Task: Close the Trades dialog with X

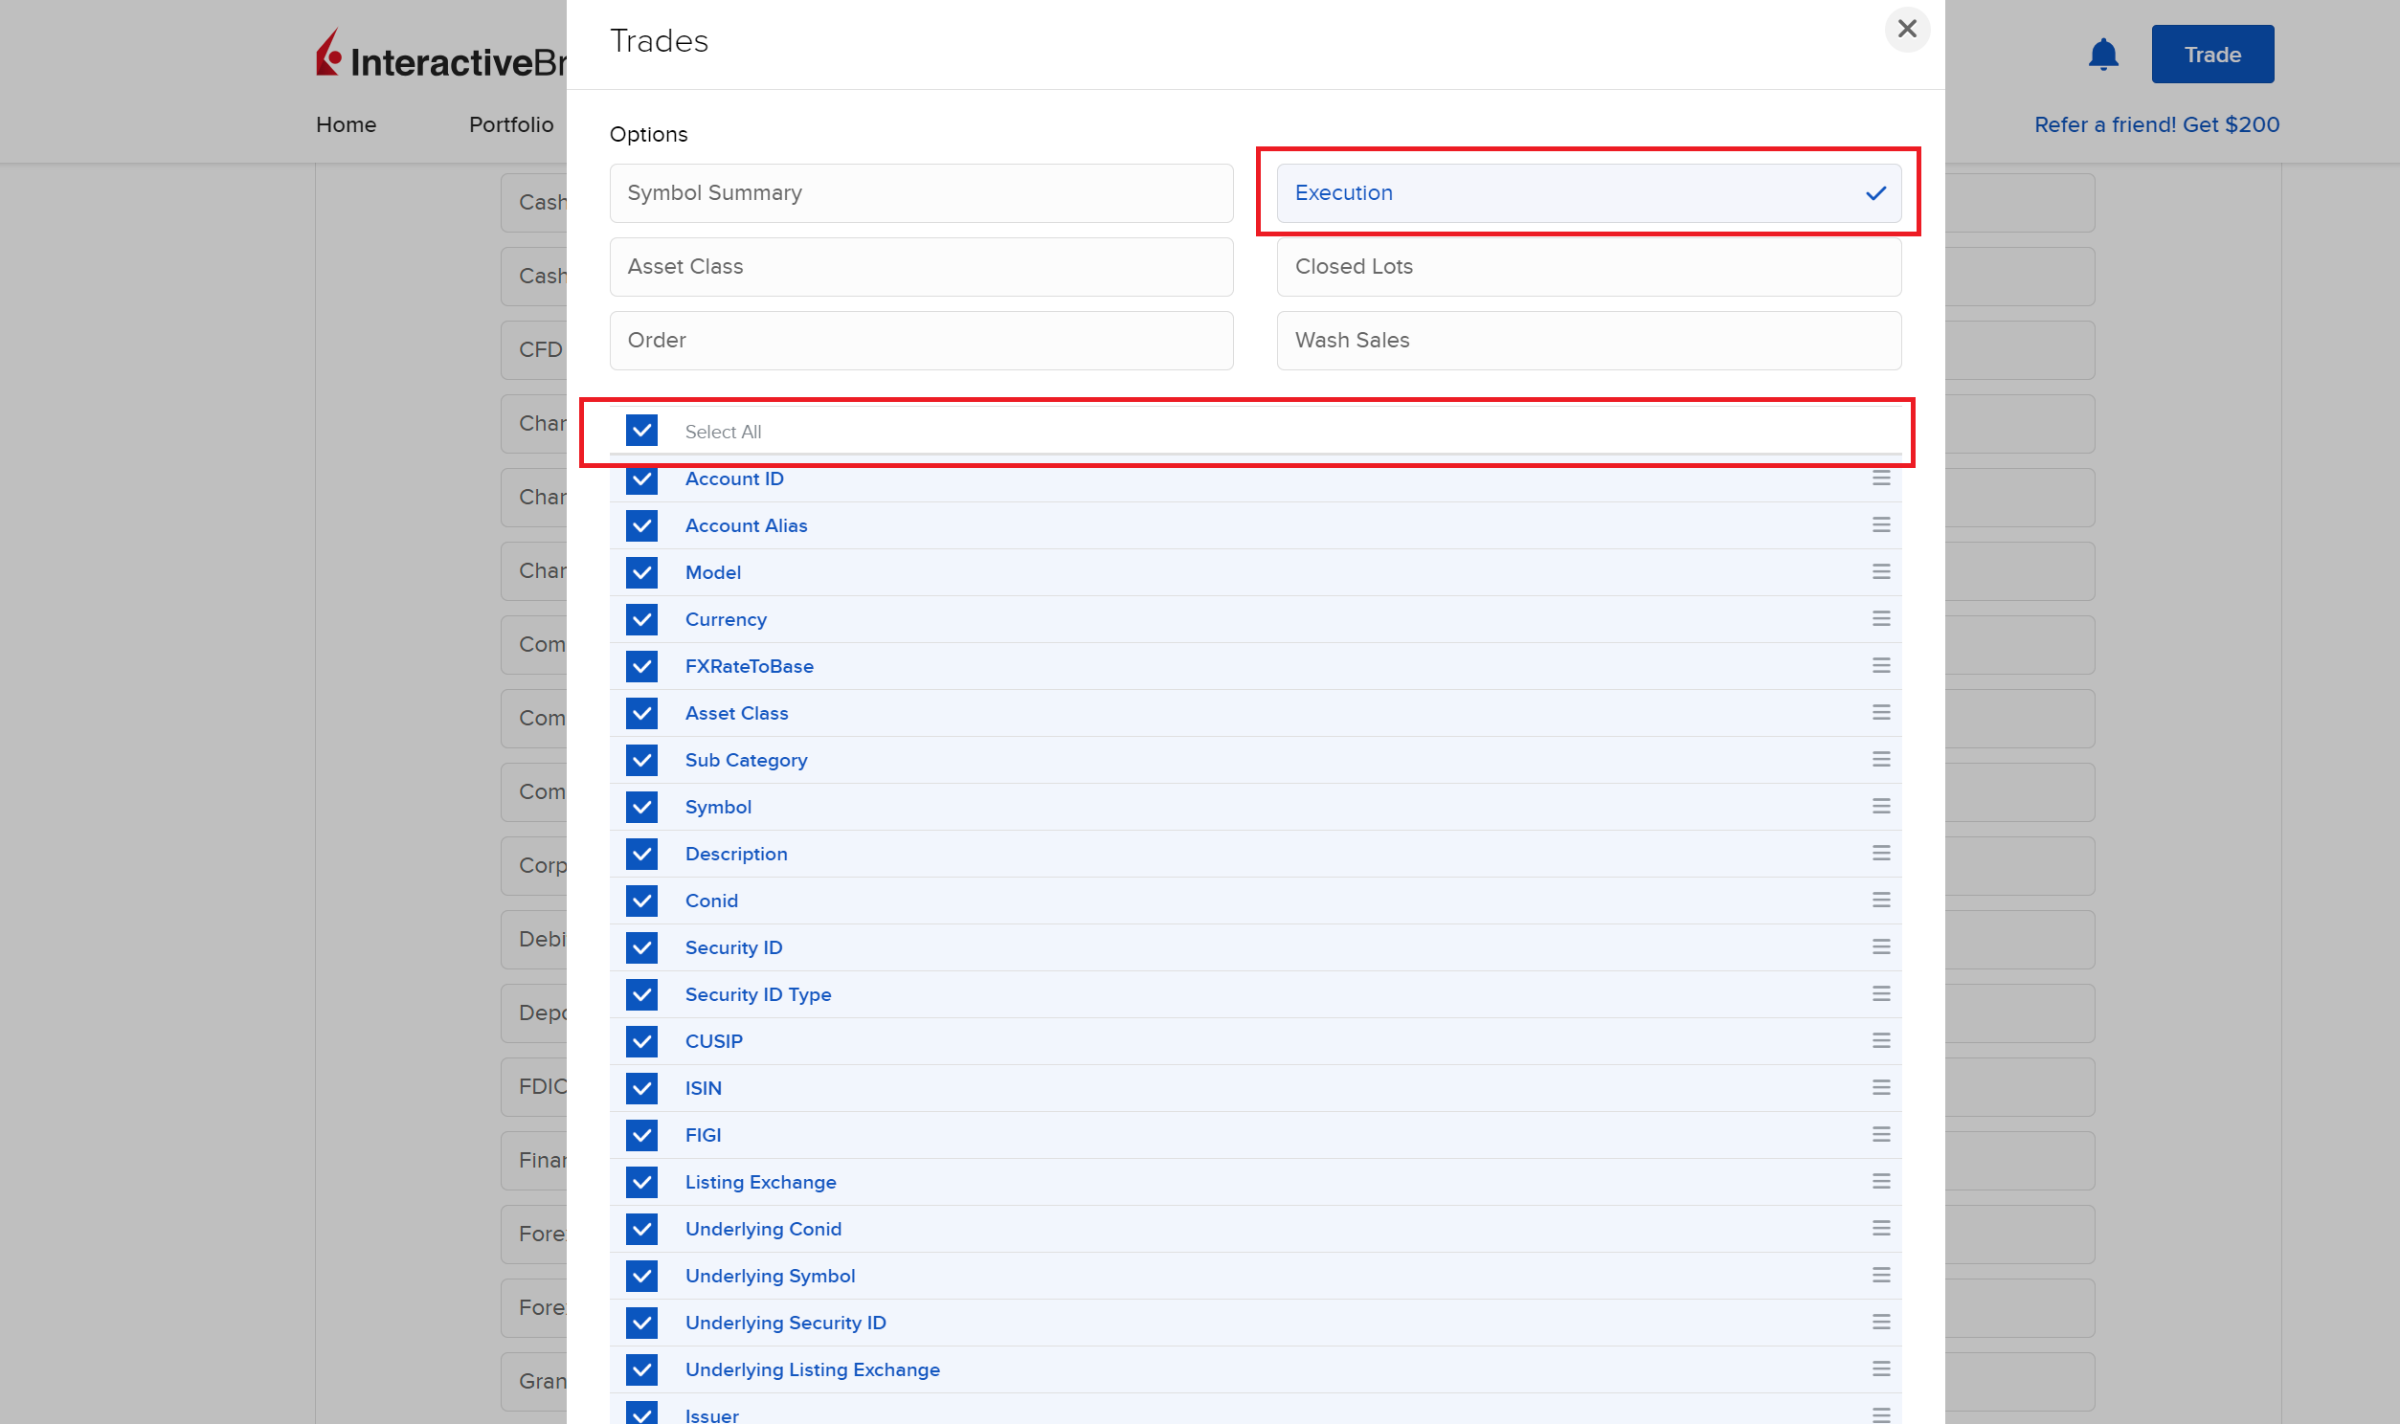Action: [1906, 29]
